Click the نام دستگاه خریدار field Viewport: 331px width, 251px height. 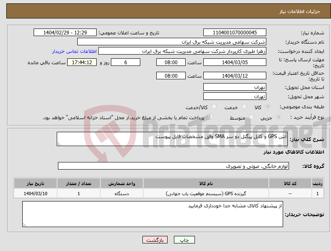tap(172, 42)
